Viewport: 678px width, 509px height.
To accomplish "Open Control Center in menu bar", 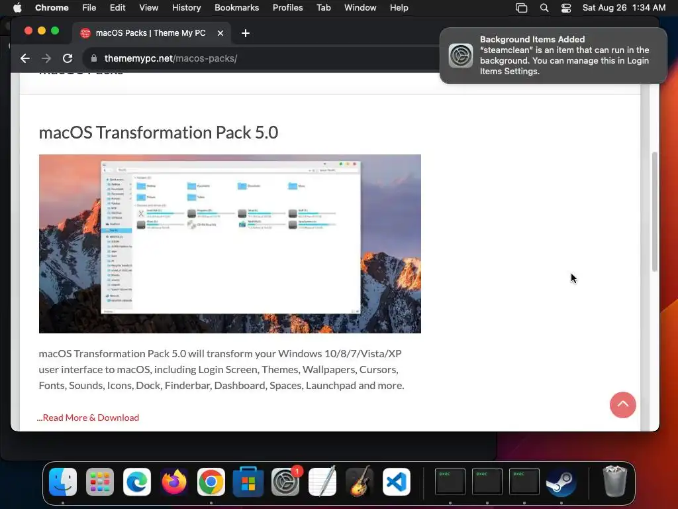I will coord(566,8).
